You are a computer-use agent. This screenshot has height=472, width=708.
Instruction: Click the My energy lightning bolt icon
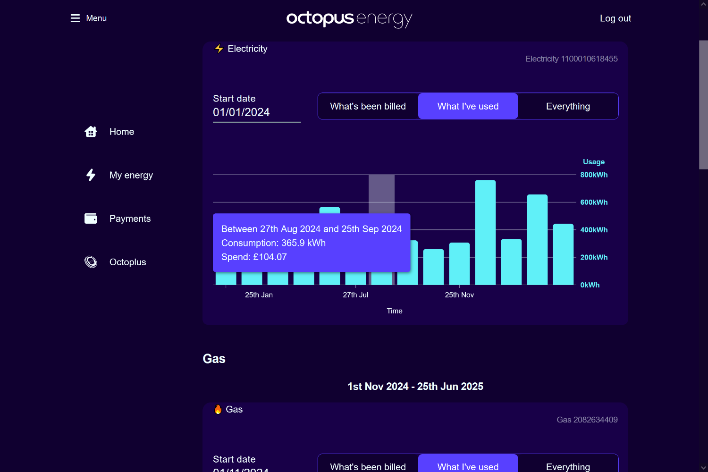(x=91, y=175)
